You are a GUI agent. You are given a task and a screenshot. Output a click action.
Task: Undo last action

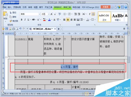(20, 29)
